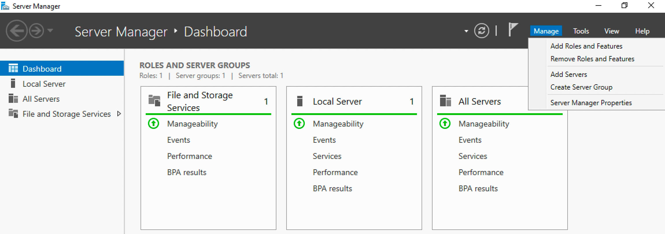Close the Server Manager window
665x234 pixels.
coord(651,5)
